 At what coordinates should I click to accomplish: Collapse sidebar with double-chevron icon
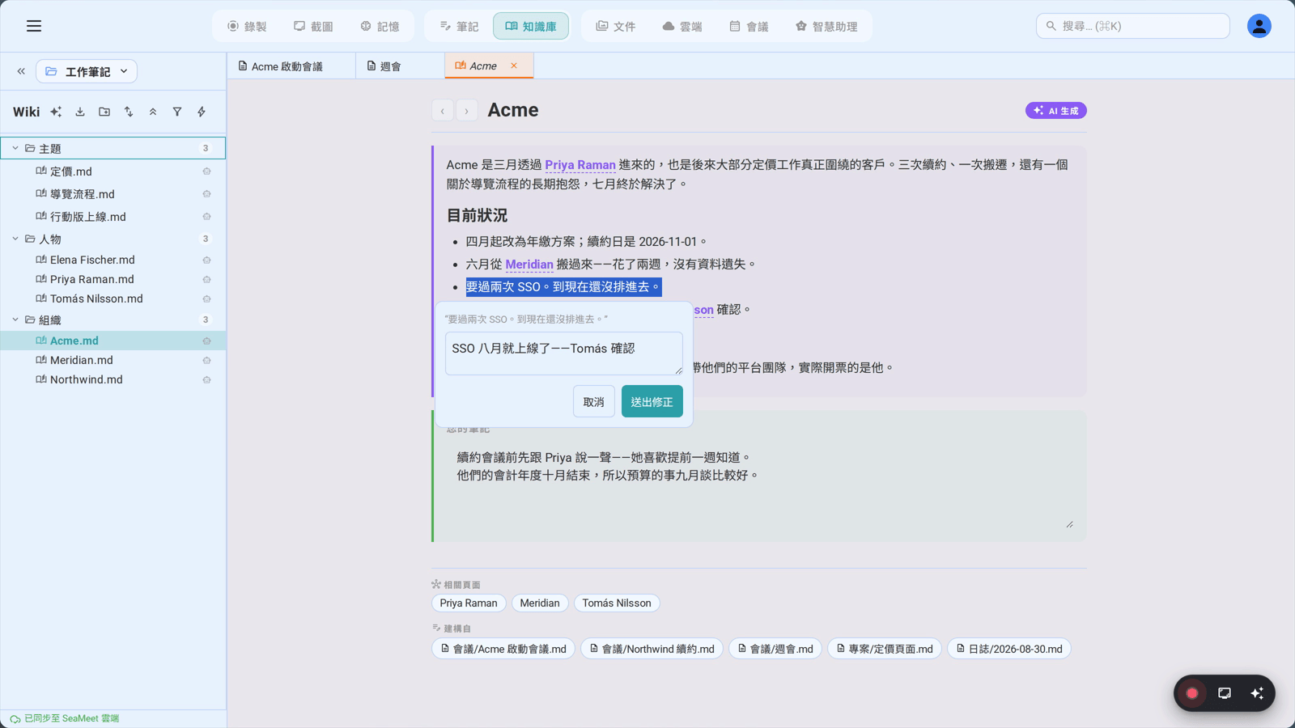[x=21, y=71]
